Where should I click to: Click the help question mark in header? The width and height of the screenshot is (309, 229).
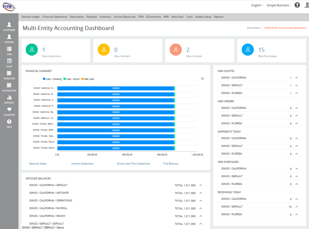297,5
